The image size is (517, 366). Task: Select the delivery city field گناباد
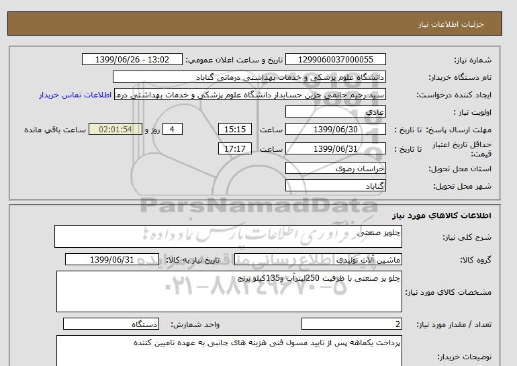(x=335, y=185)
